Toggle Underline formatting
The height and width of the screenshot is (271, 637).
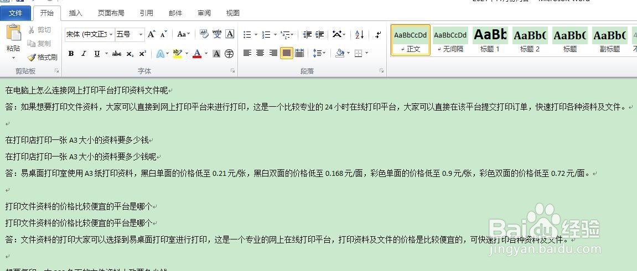(97, 54)
